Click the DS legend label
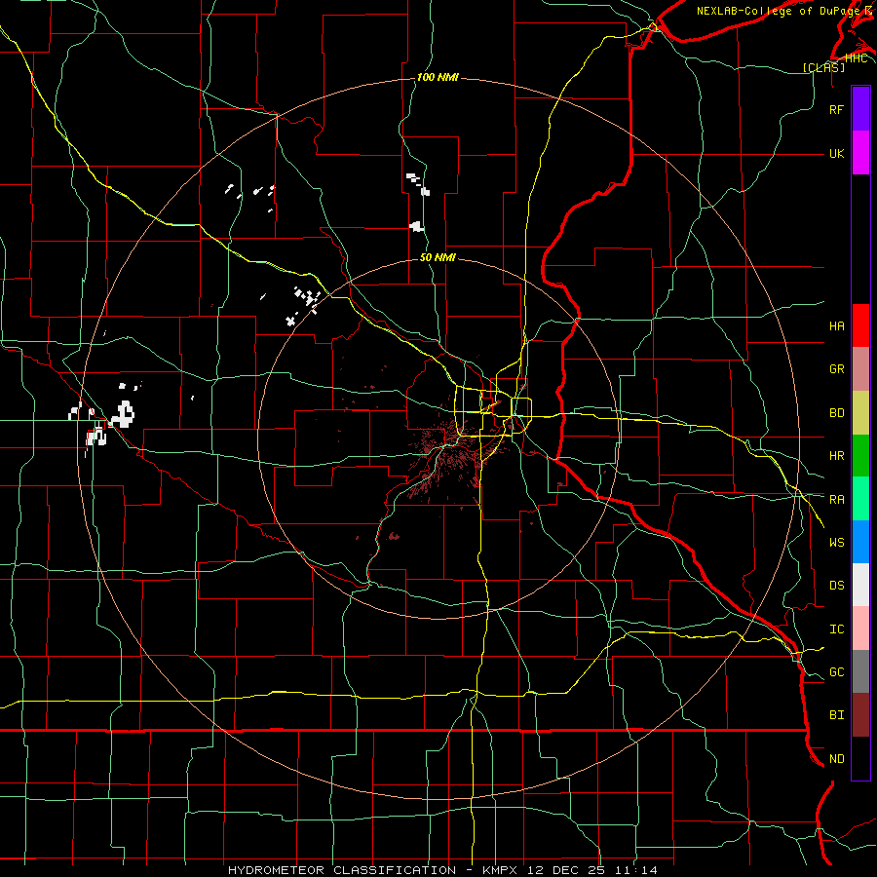The image size is (877, 877). [836, 585]
